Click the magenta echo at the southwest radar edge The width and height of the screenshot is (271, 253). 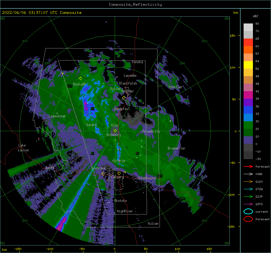pyautogui.click(x=61, y=225)
